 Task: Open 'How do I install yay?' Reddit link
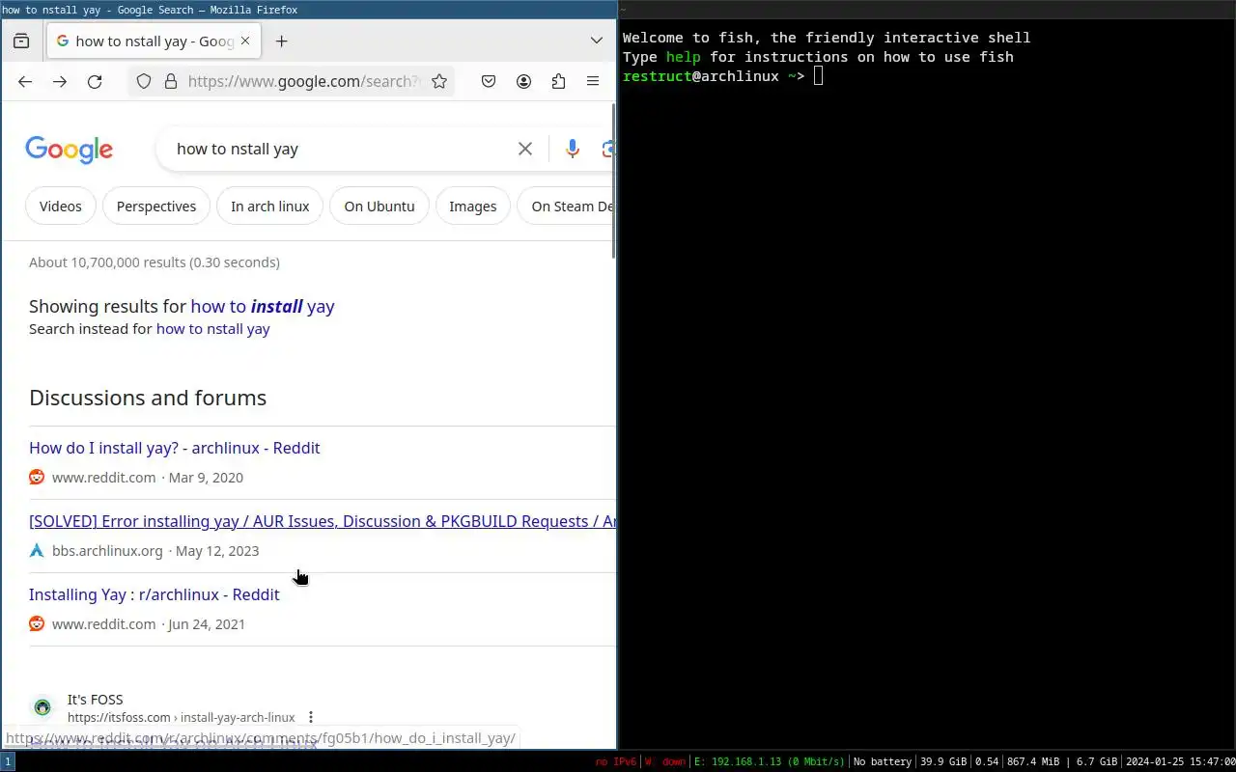tap(175, 448)
